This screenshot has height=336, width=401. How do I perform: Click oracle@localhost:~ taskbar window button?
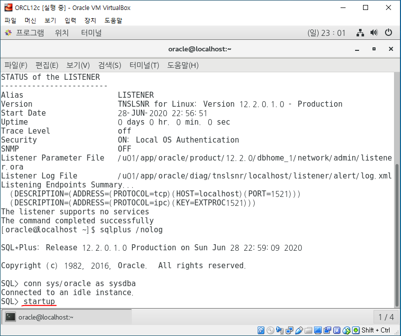[67, 317]
